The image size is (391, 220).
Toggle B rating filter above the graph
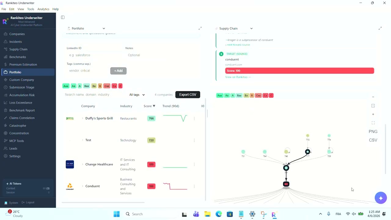pos(252,96)
